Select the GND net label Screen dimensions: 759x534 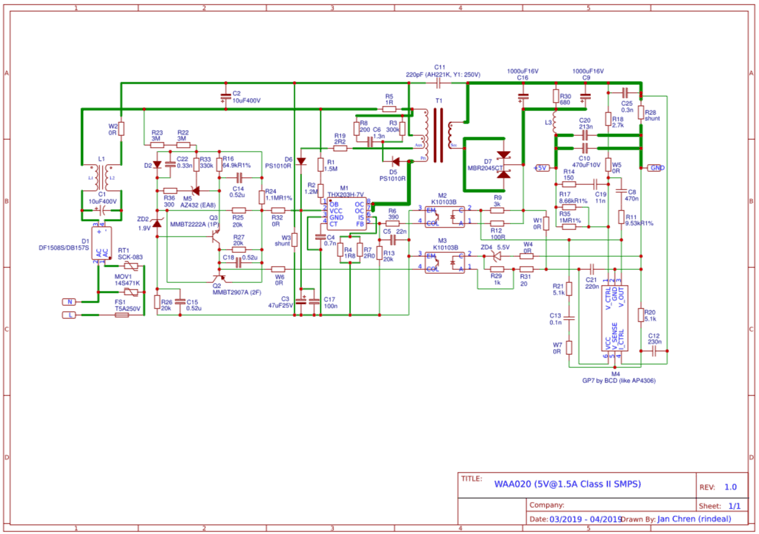[x=656, y=168]
